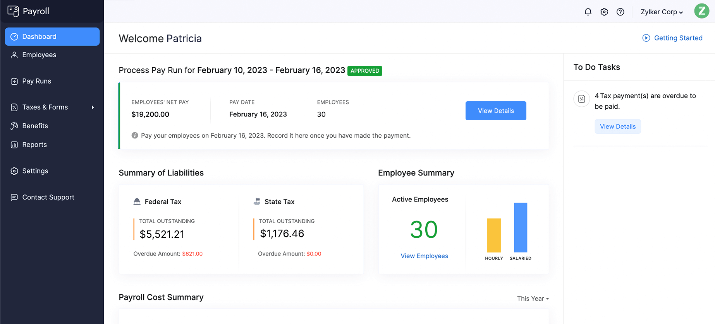This screenshot has width=715, height=324.
Task: Open the Zylker Corp organization dropdown
Action: (x=662, y=12)
